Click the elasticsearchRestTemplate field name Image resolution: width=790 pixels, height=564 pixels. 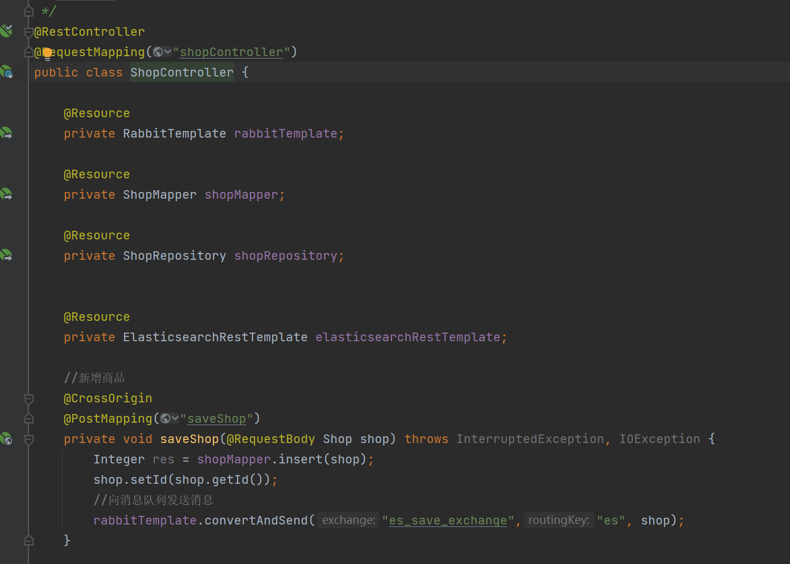pyautogui.click(x=408, y=337)
